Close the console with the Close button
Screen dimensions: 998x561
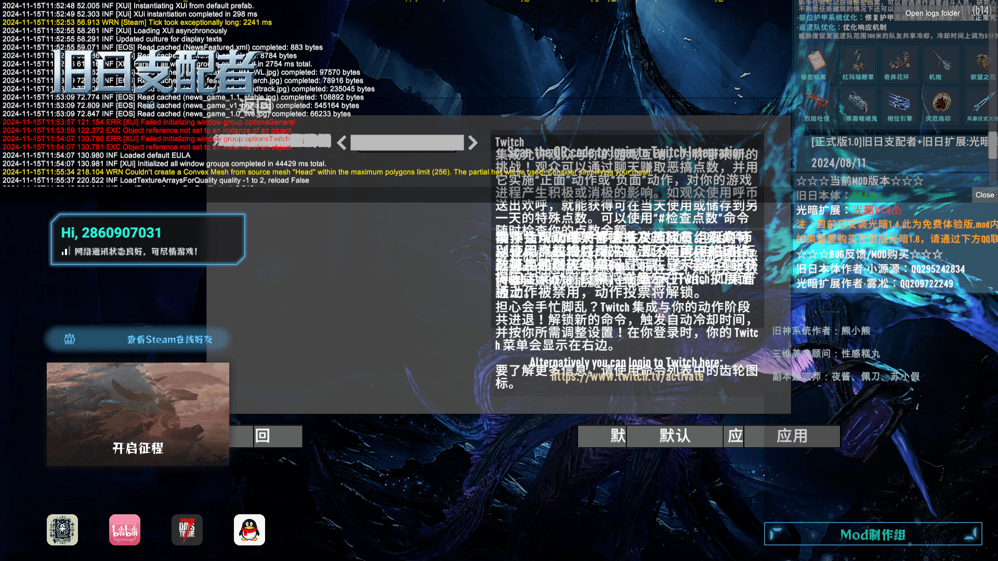[x=984, y=195]
